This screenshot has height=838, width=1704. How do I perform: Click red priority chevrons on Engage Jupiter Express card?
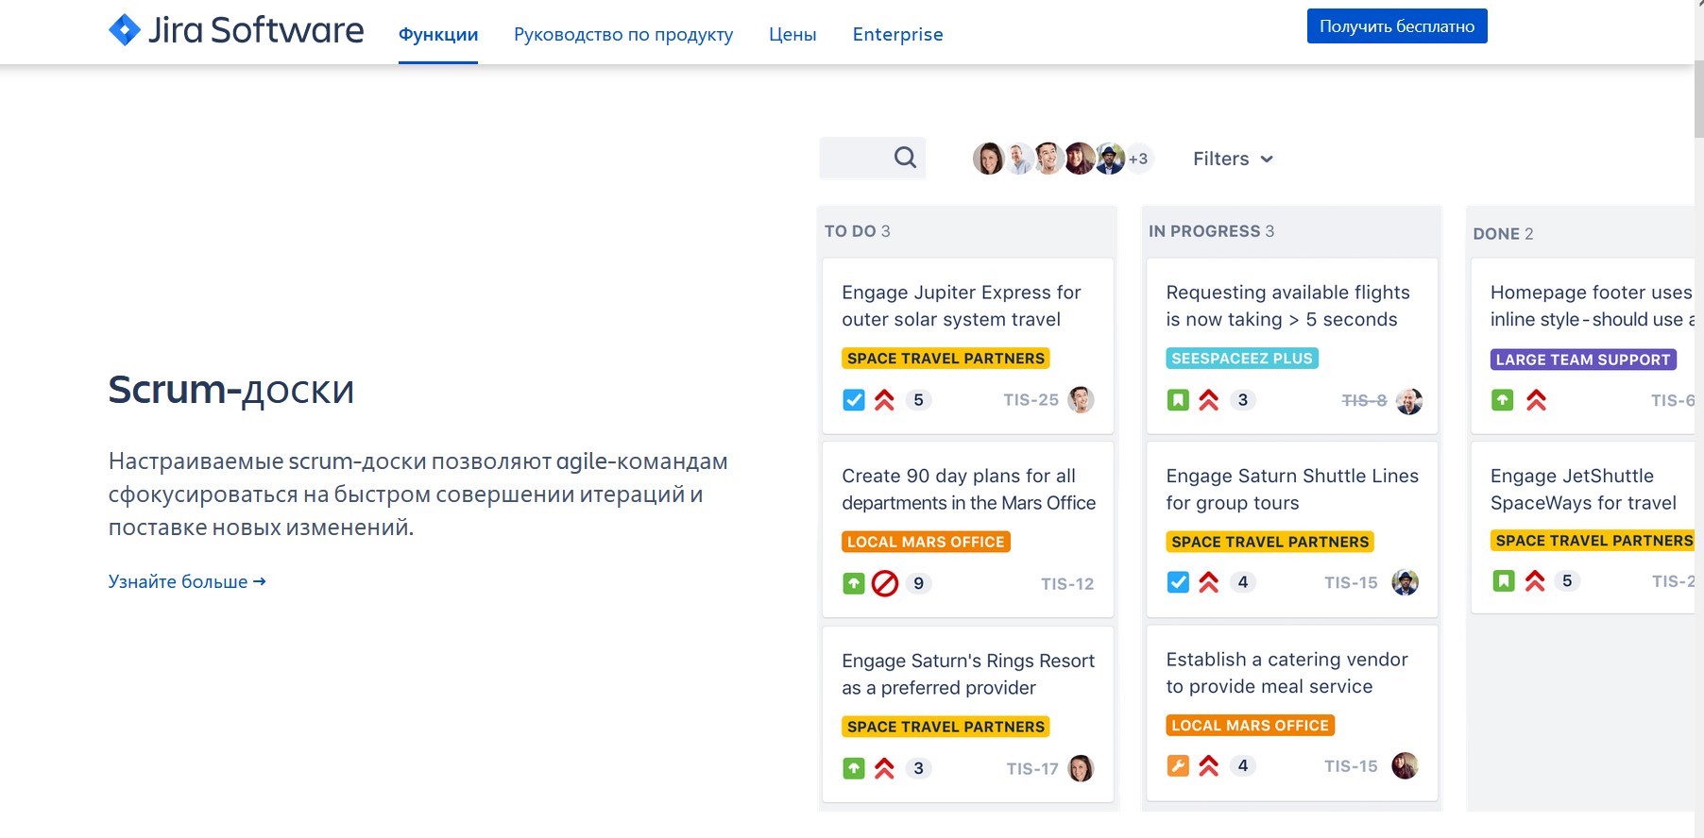(885, 400)
